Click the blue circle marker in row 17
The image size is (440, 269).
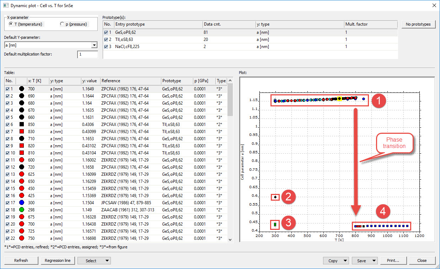pos(21,203)
